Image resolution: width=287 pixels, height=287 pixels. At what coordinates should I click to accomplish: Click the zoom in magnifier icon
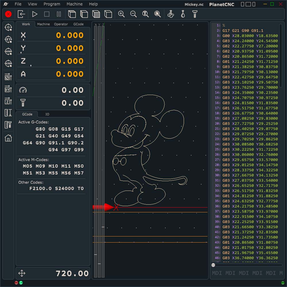click(121, 14)
